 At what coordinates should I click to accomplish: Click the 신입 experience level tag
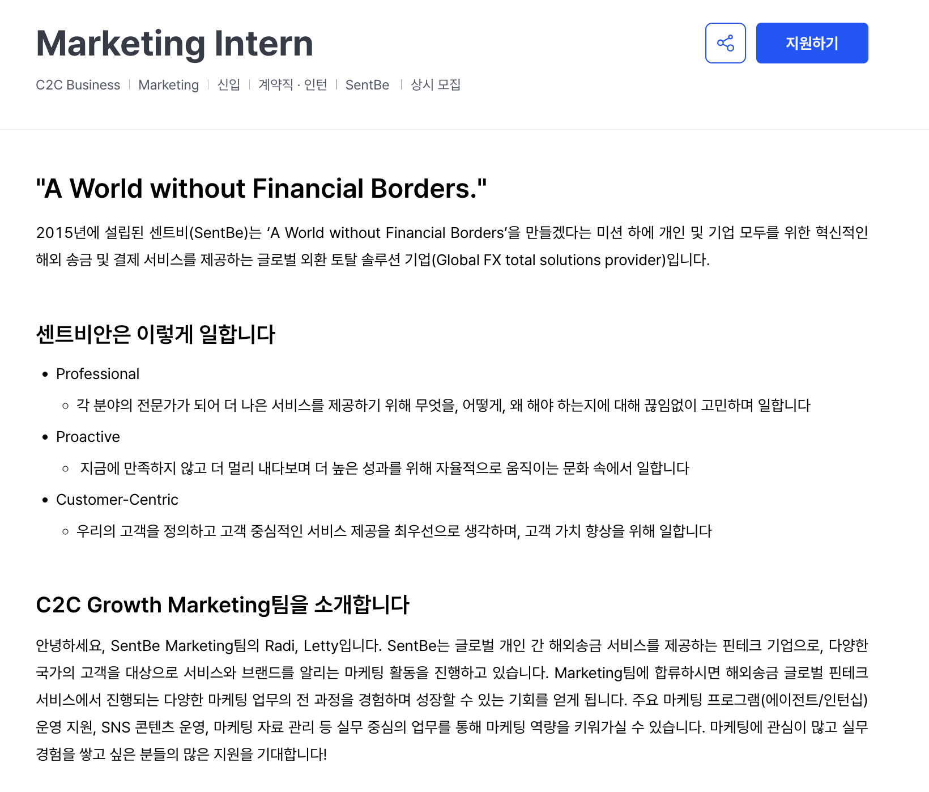[x=229, y=85]
